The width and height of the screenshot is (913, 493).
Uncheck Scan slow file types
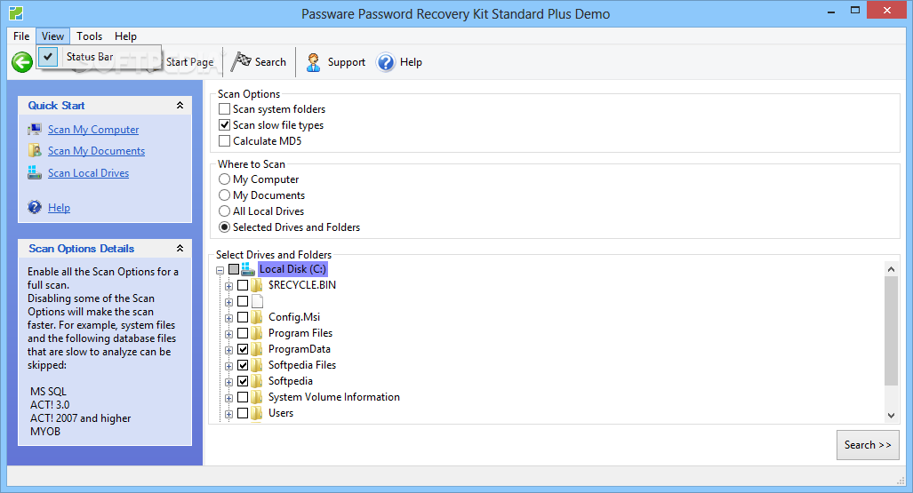point(224,125)
